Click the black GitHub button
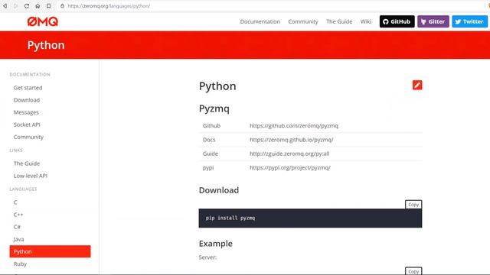490x275 pixels. 397,21
